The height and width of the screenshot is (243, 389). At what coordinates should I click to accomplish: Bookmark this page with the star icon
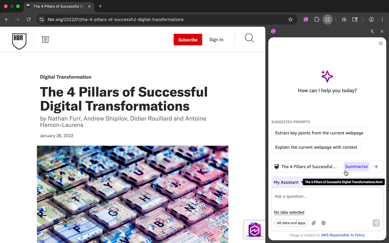pos(291,19)
